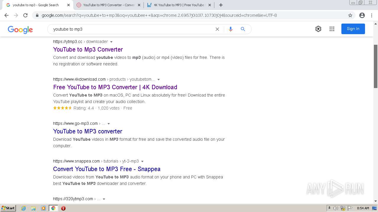This screenshot has width=378, height=212.
Task: Switch to the '4K YouTube to MP3' tab
Action: click(179, 5)
